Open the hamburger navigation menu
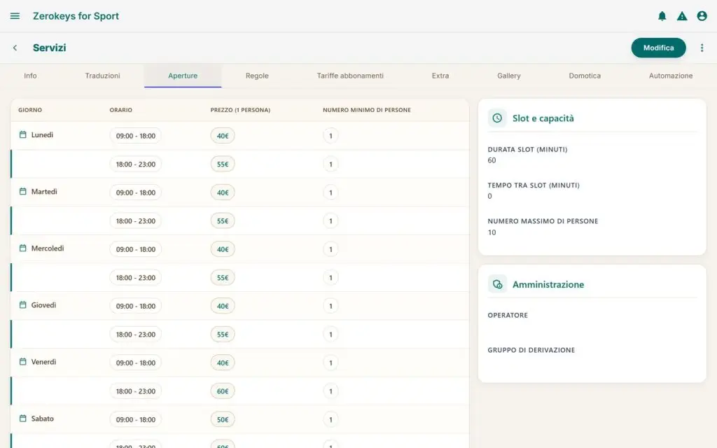 [x=15, y=16]
